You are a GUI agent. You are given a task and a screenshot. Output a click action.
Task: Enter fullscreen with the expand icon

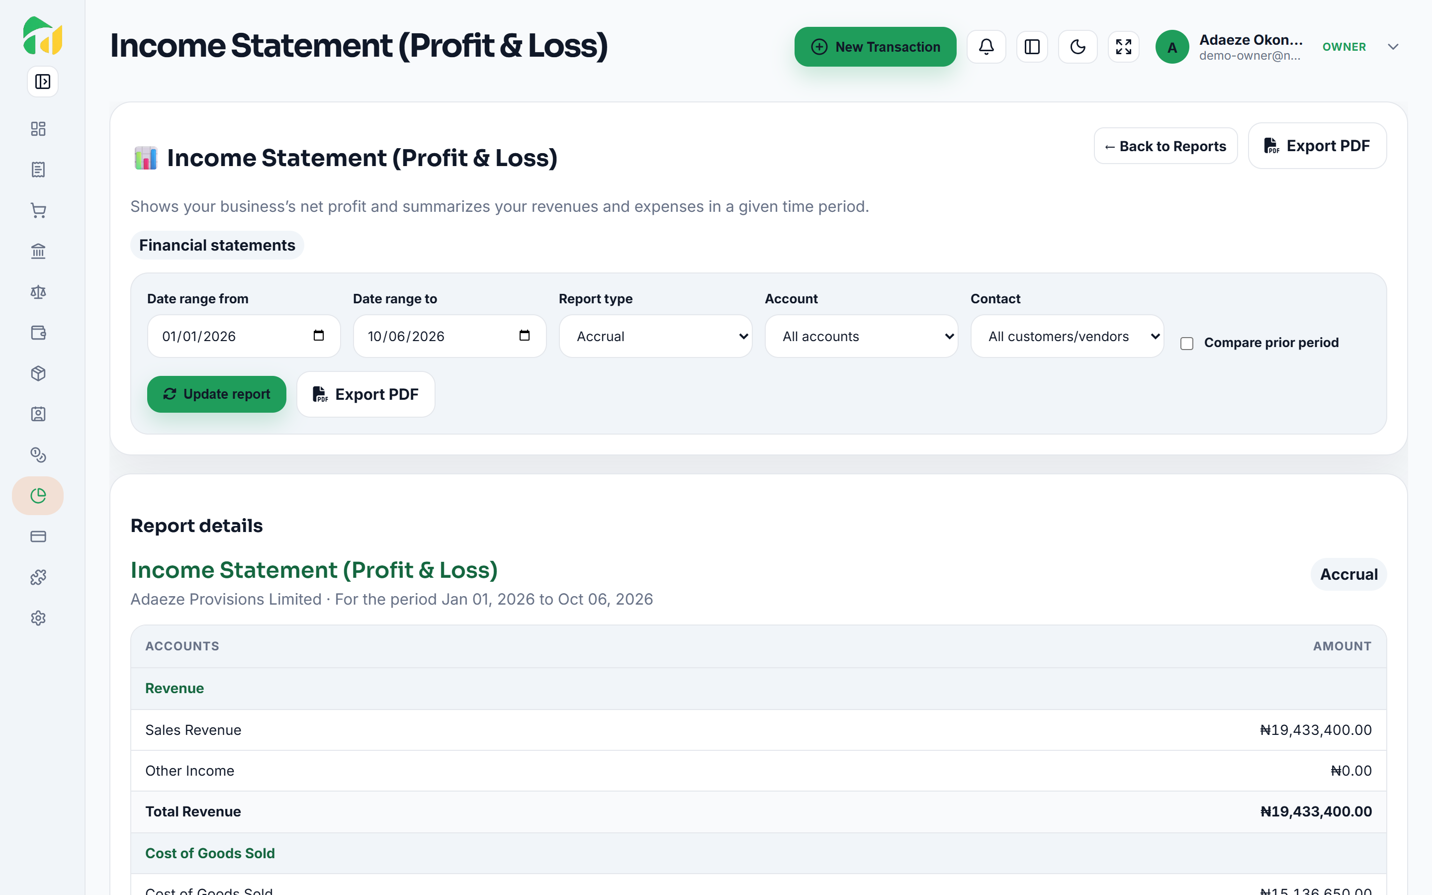(x=1123, y=47)
